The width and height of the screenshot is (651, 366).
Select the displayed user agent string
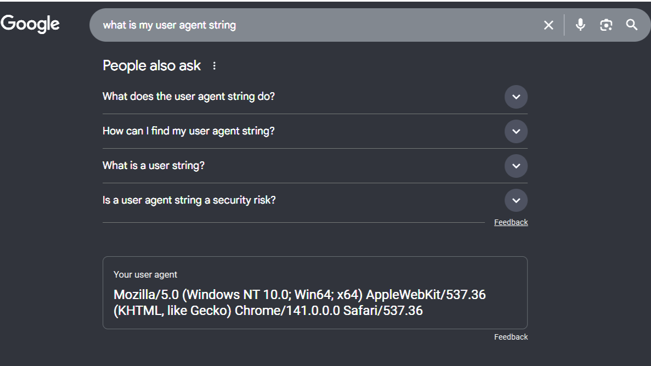(x=299, y=303)
